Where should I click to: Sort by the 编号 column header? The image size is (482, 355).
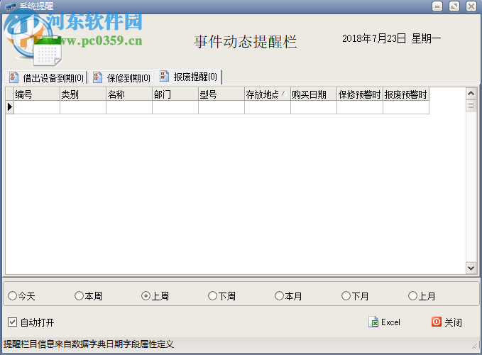point(37,94)
